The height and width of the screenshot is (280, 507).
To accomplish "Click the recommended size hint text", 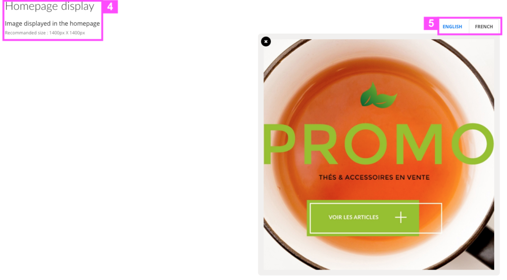I will (x=45, y=33).
